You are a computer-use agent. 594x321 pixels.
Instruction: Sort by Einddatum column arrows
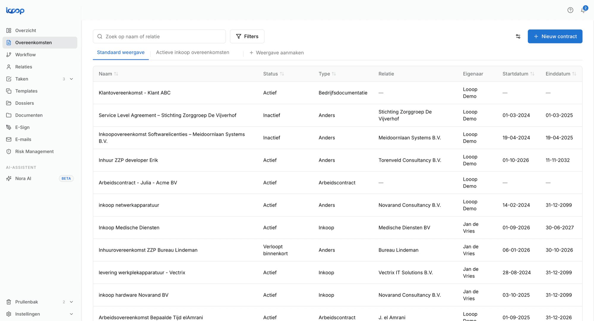[x=574, y=74]
